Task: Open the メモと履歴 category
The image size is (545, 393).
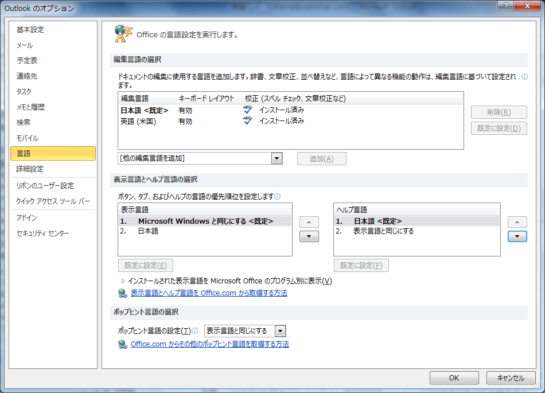Action: pos(53,107)
